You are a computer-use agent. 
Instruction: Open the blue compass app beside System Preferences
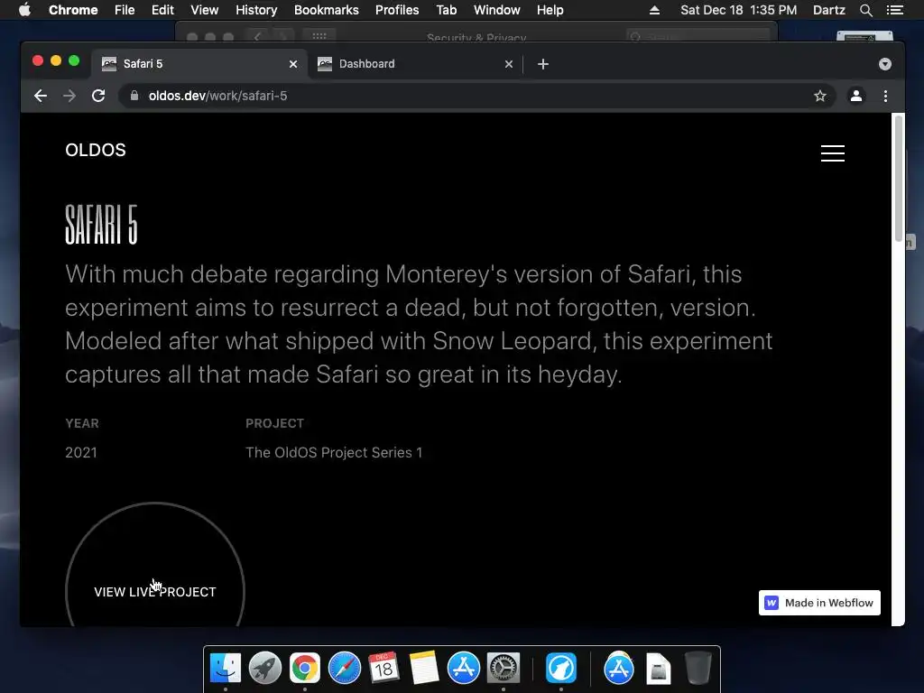coord(561,668)
